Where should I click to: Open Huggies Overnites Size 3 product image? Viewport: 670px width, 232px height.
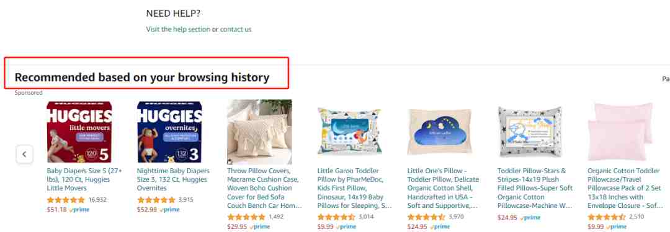169,132
